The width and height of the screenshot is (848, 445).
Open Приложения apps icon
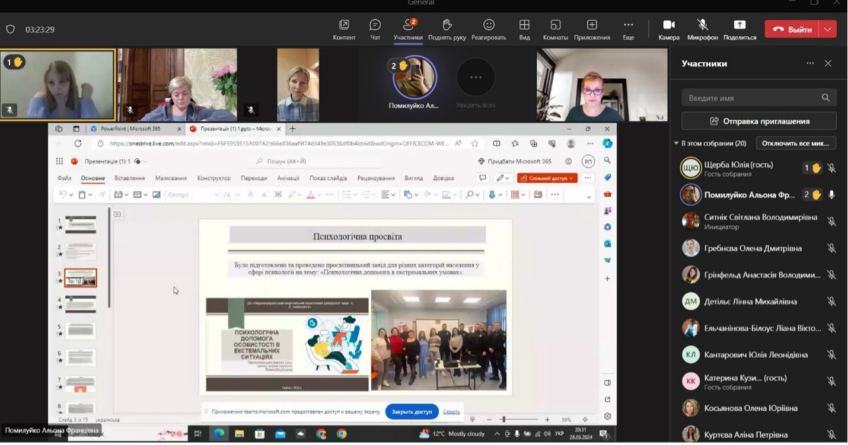point(592,25)
